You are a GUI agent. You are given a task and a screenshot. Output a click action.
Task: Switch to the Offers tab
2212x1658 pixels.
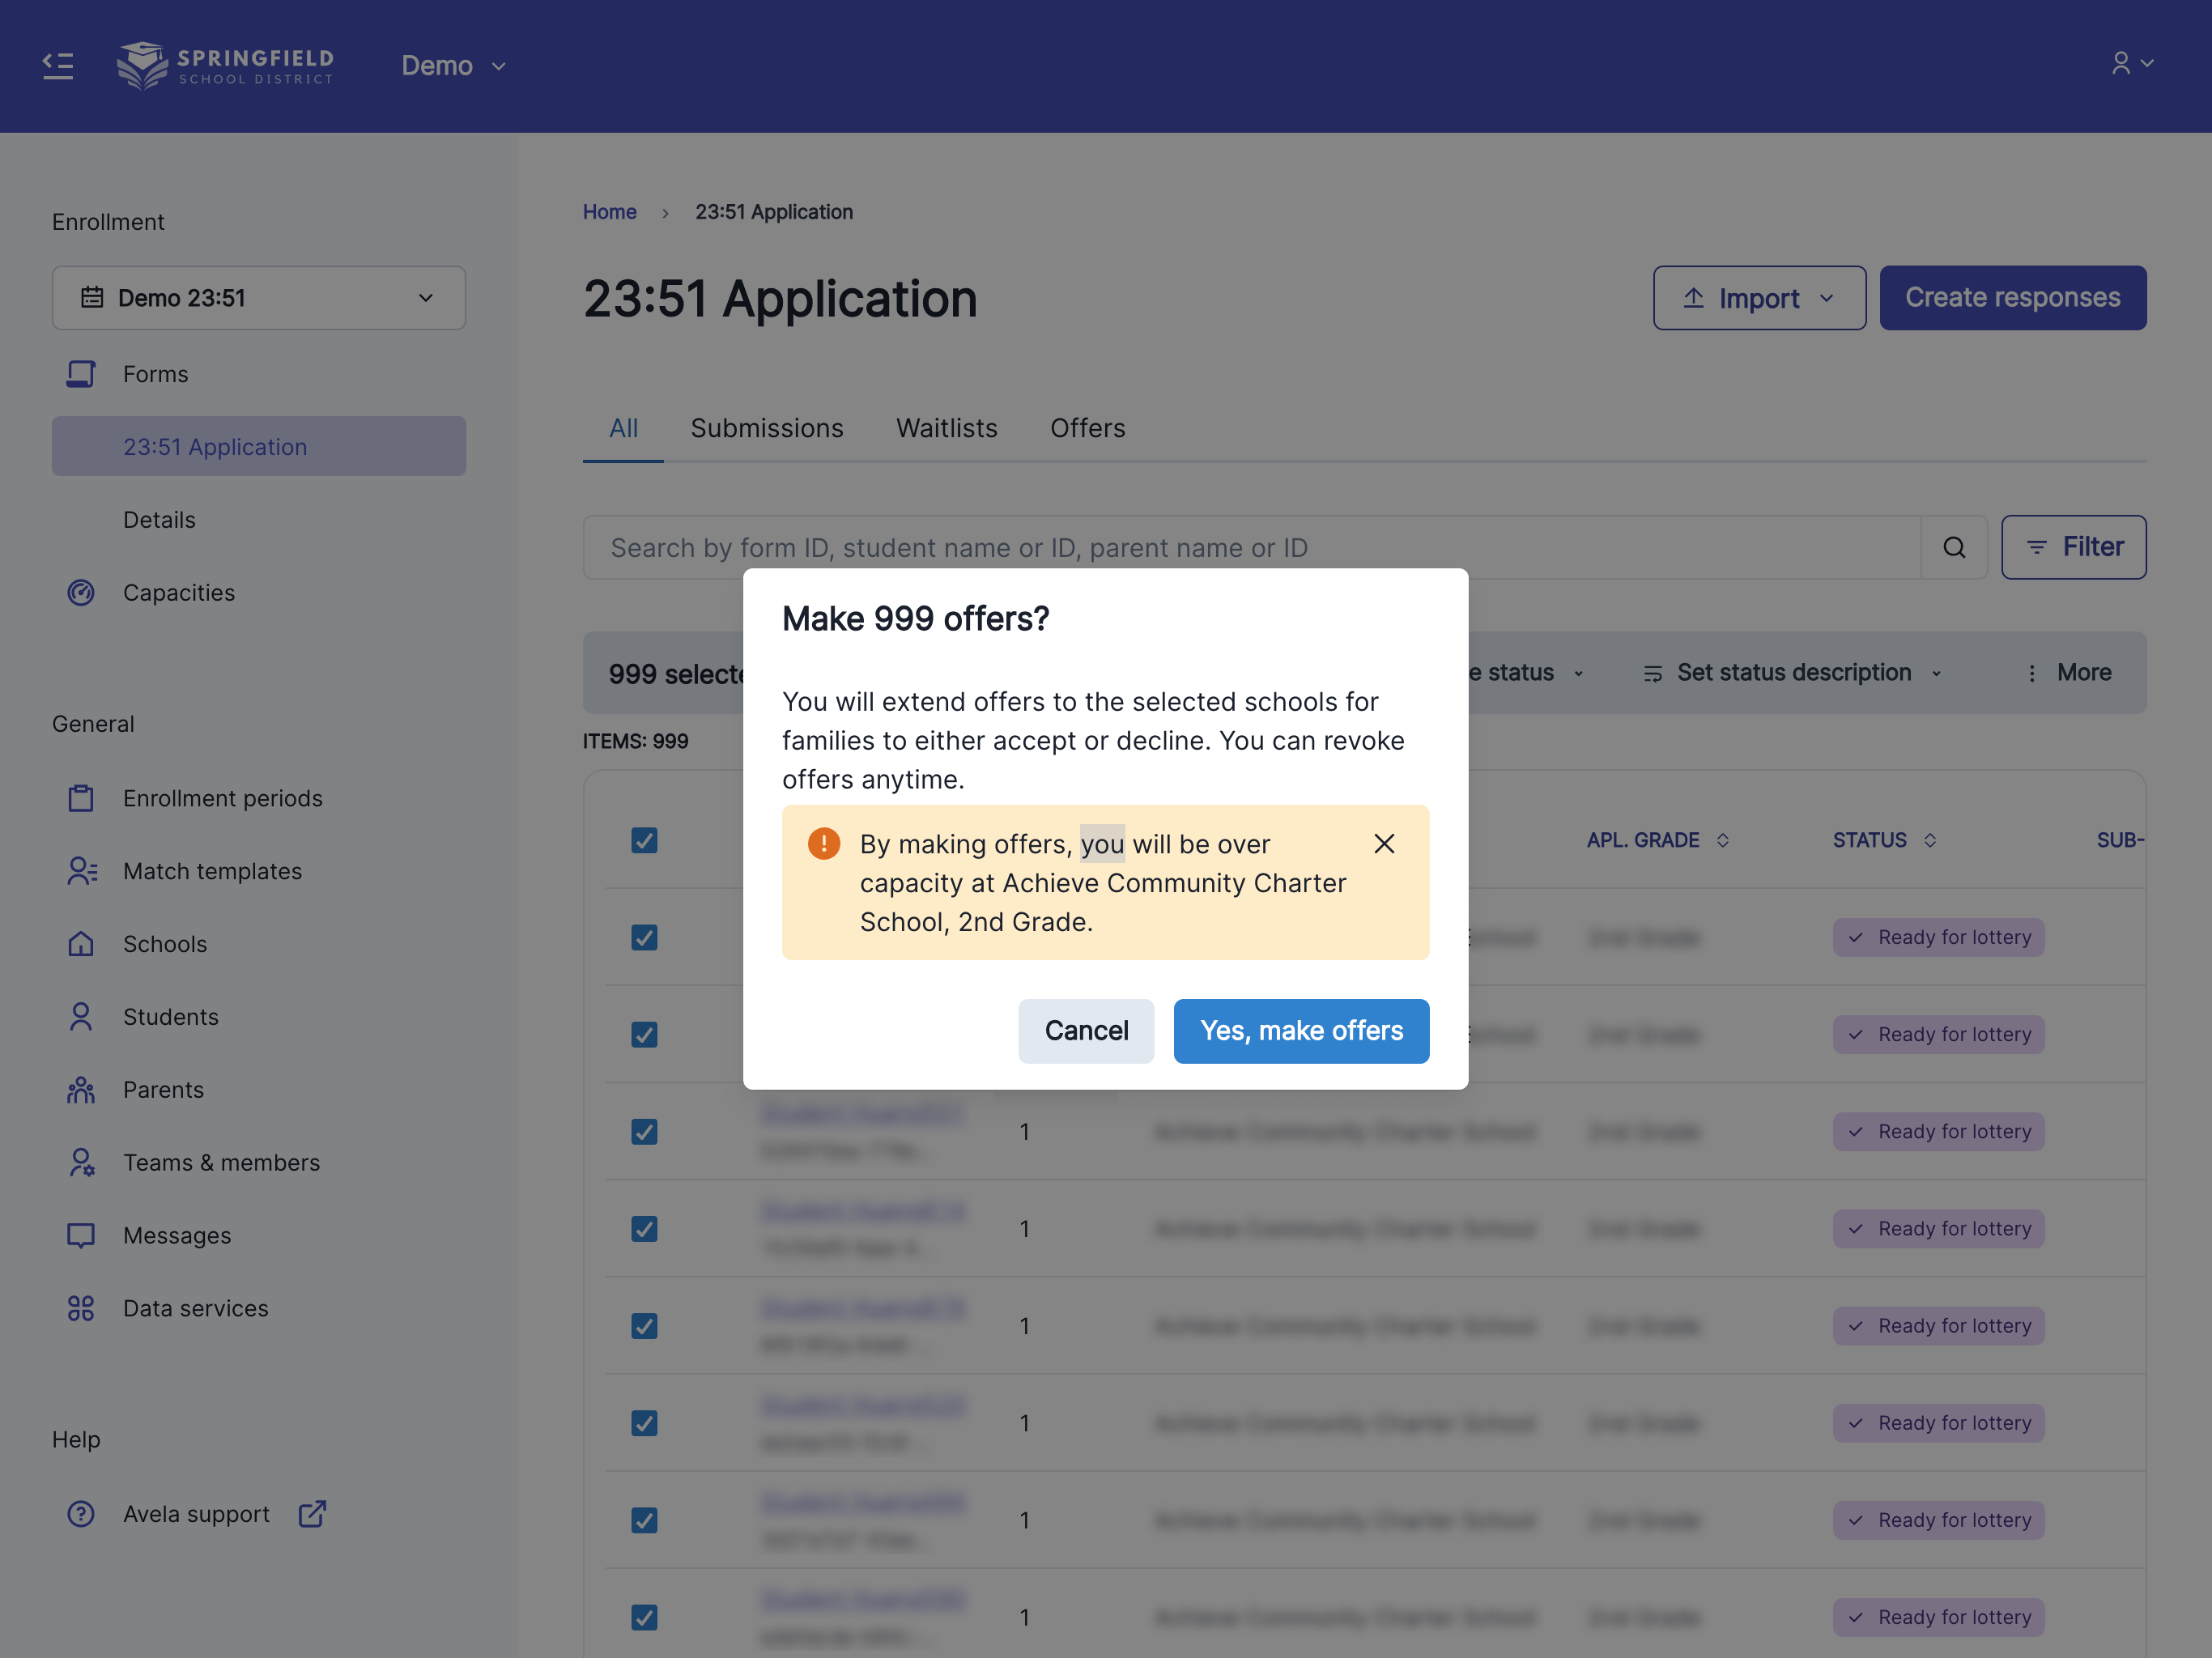pos(1087,428)
